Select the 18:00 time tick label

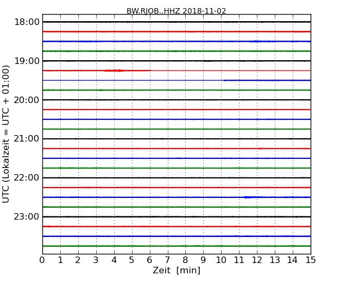[x=27, y=22]
